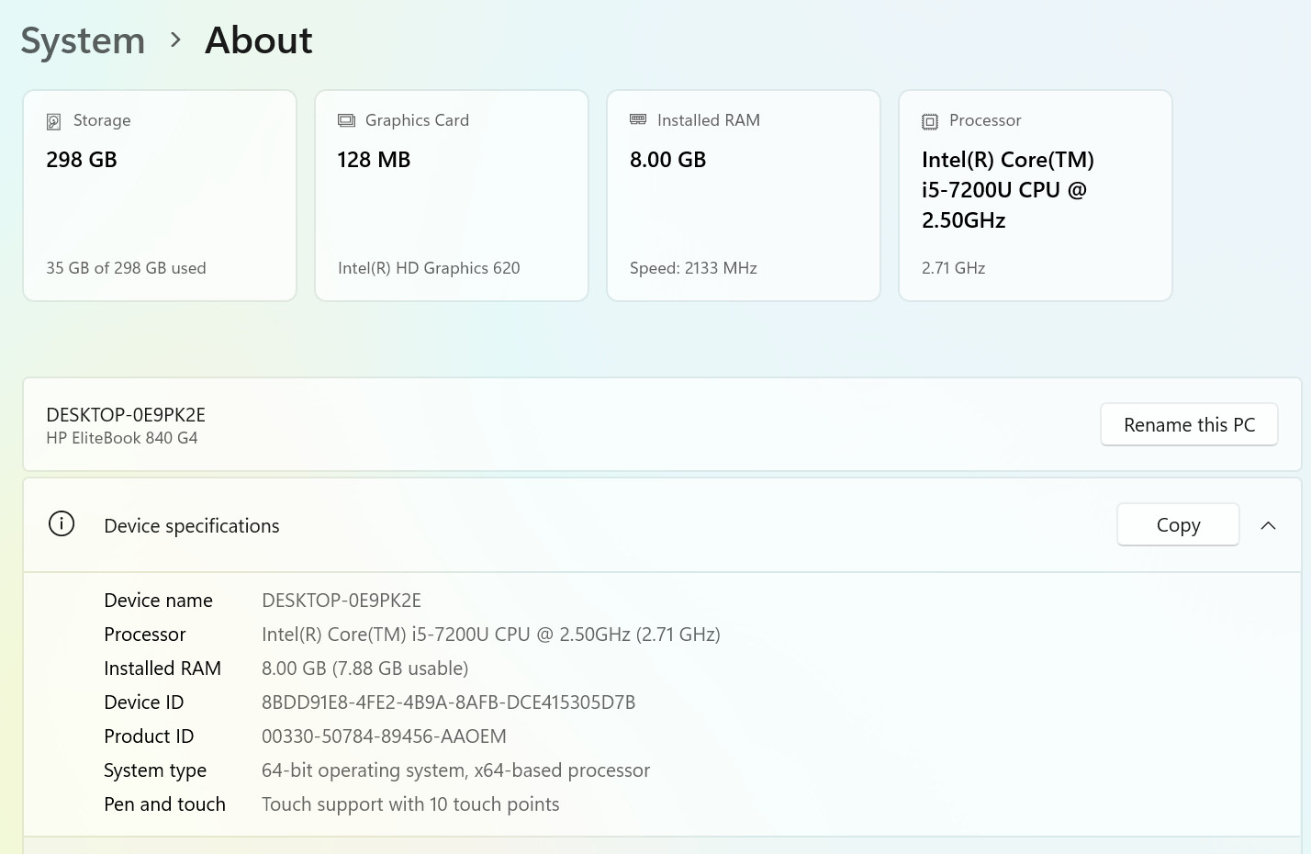Select the Product ID value text

point(384,736)
